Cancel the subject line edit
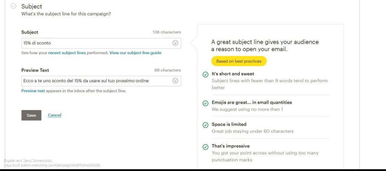Image resolution: width=386 pixels, height=171 pixels. point(55,115)
